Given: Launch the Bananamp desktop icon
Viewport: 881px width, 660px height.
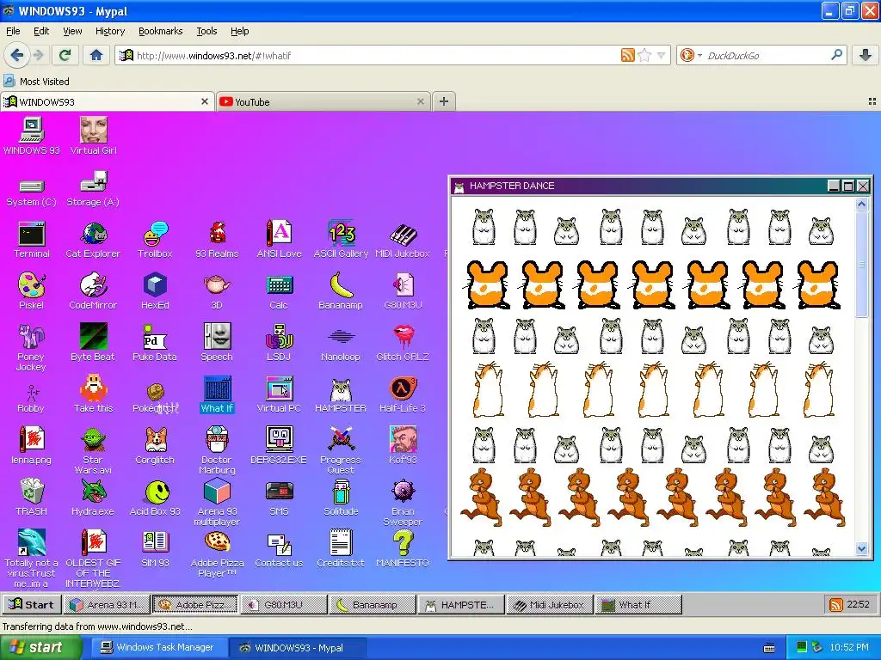Looking at the screenshot, I should tap(341, 291).
